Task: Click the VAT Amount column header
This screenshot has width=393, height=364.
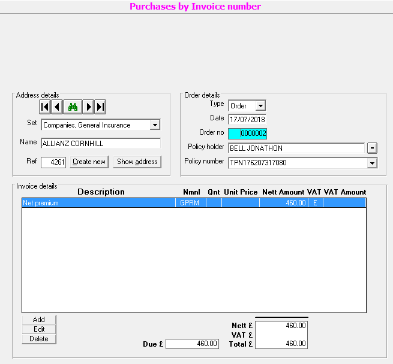Action: click(x=345, y=192)
